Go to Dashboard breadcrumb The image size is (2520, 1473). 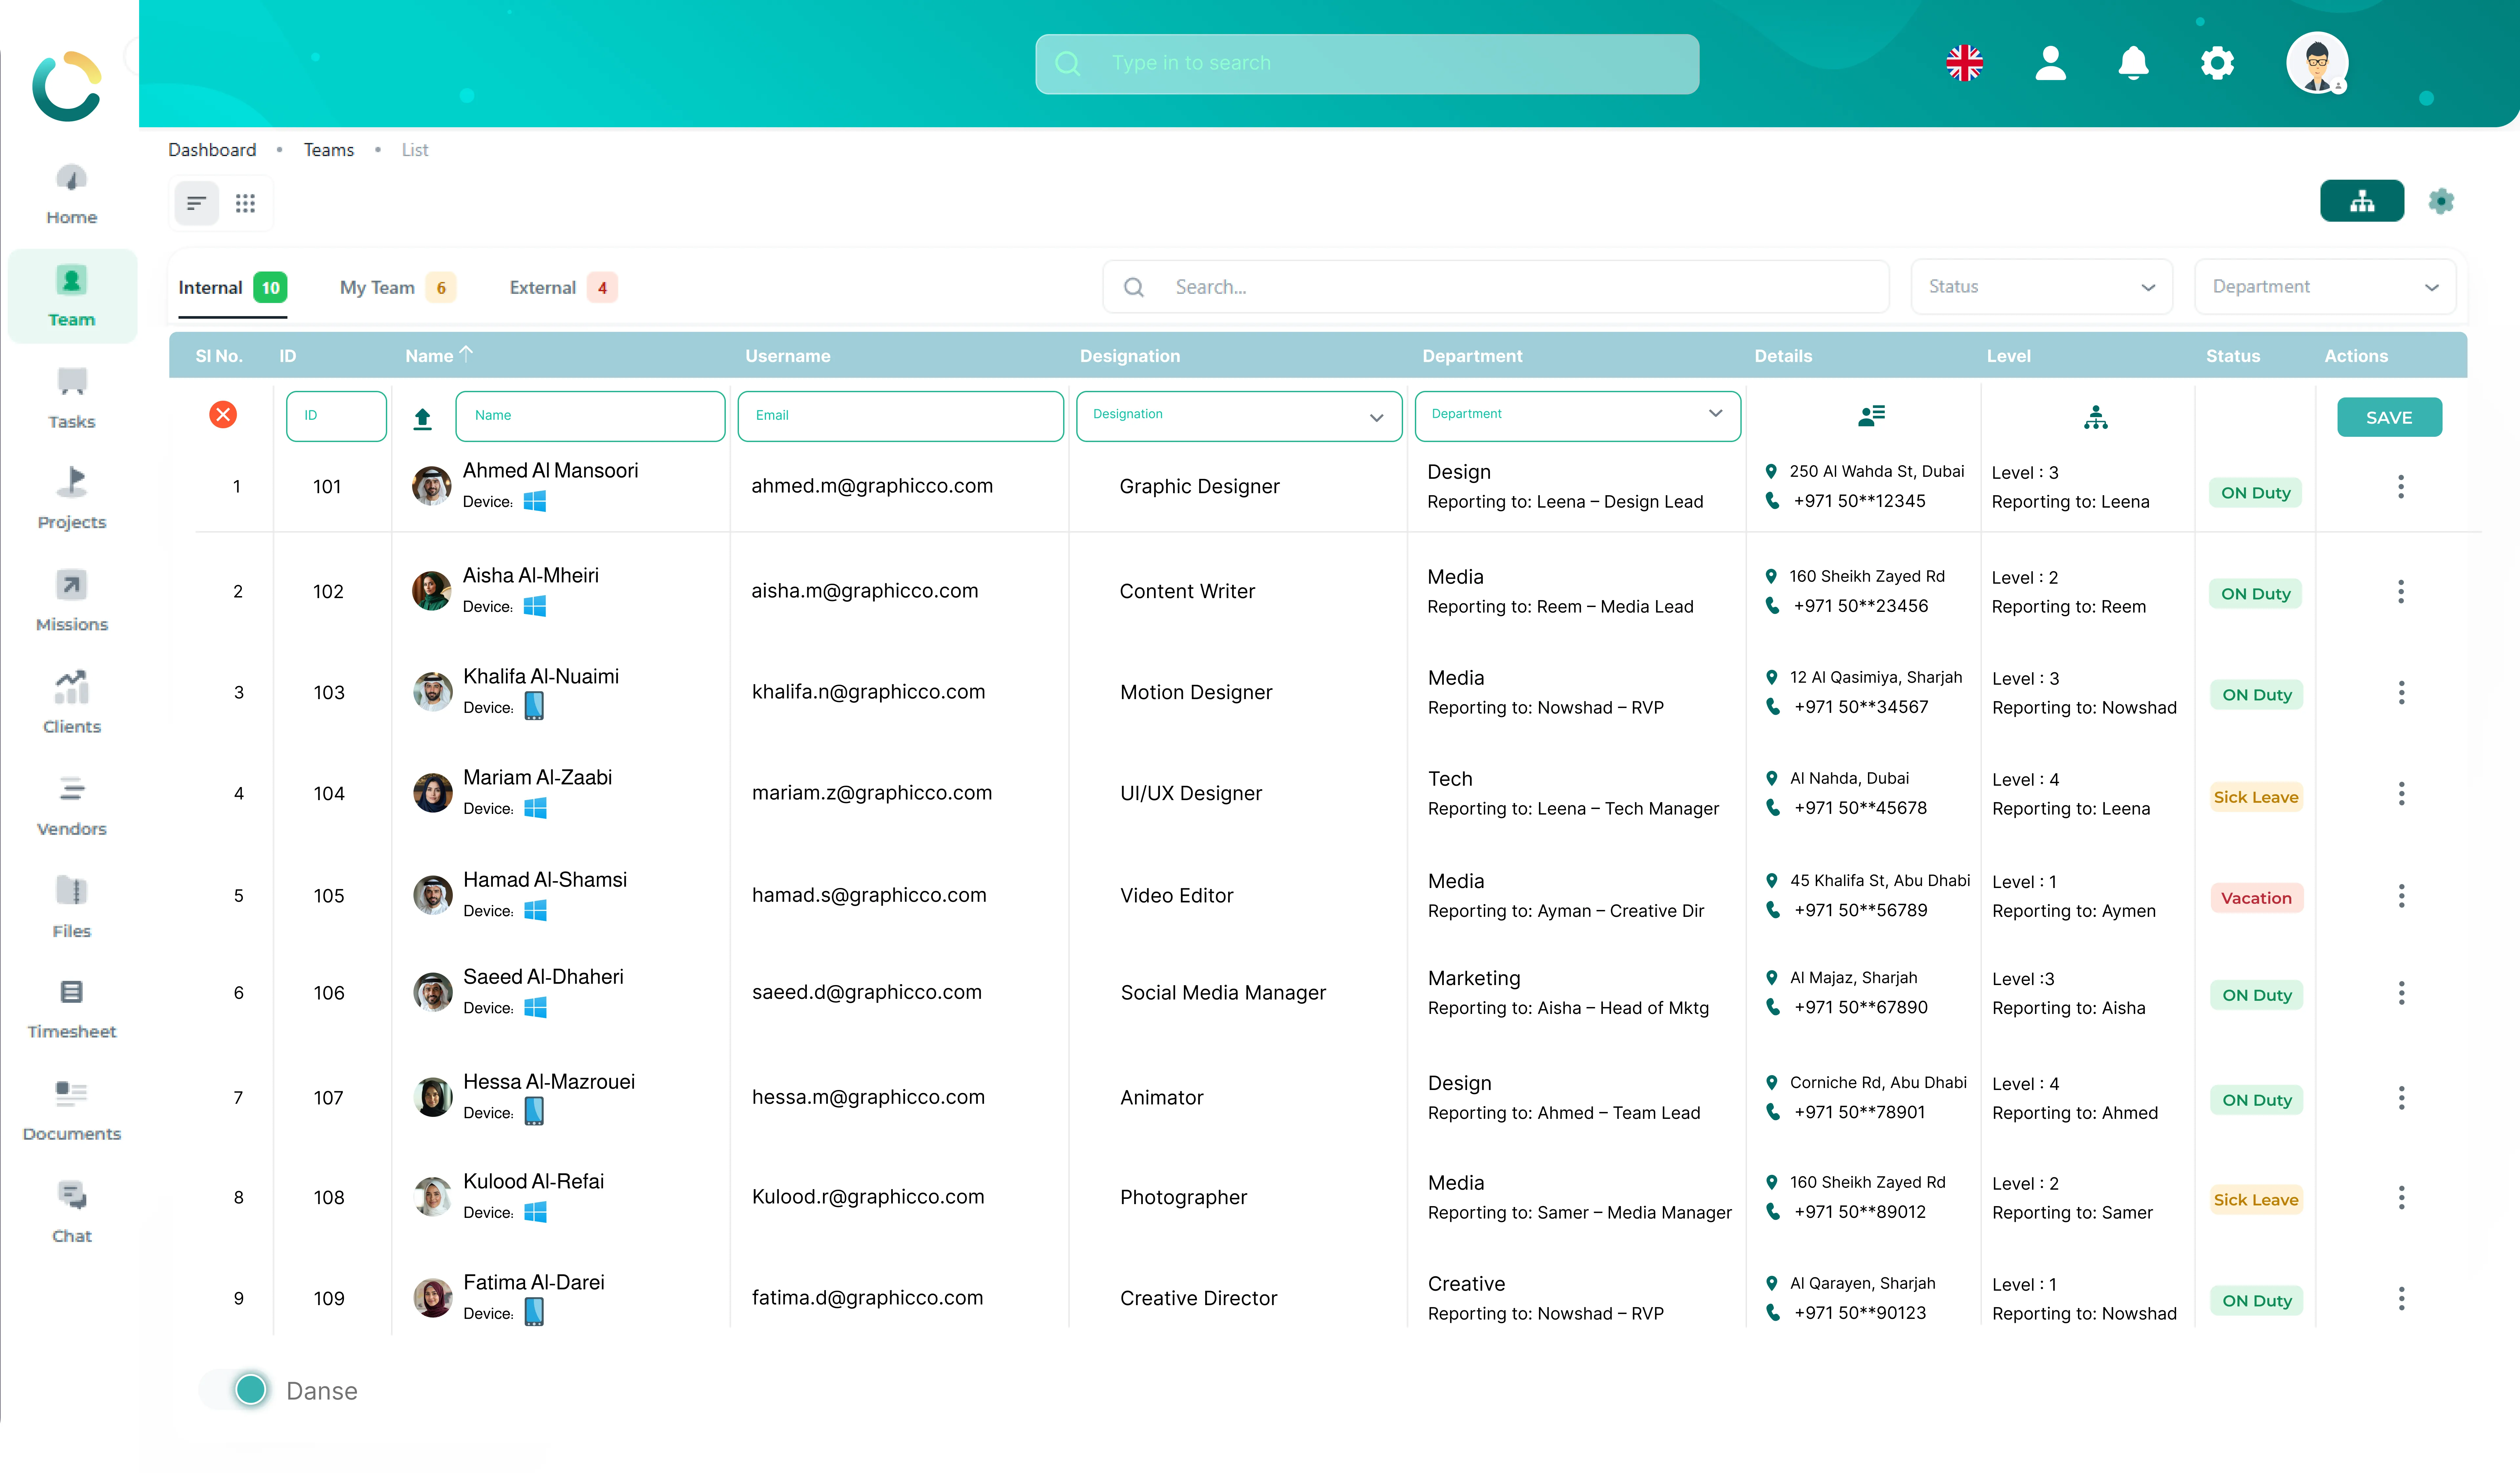click(212, 150)
